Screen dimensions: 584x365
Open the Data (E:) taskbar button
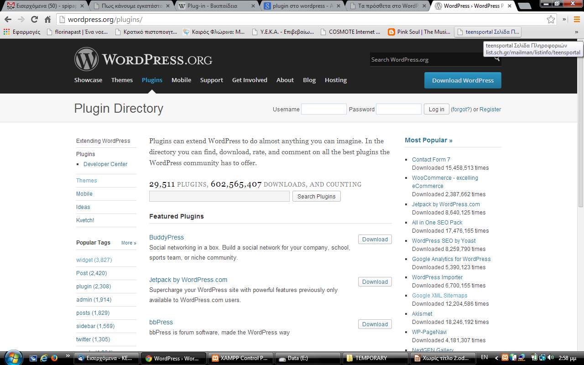(x=308, y=358)
